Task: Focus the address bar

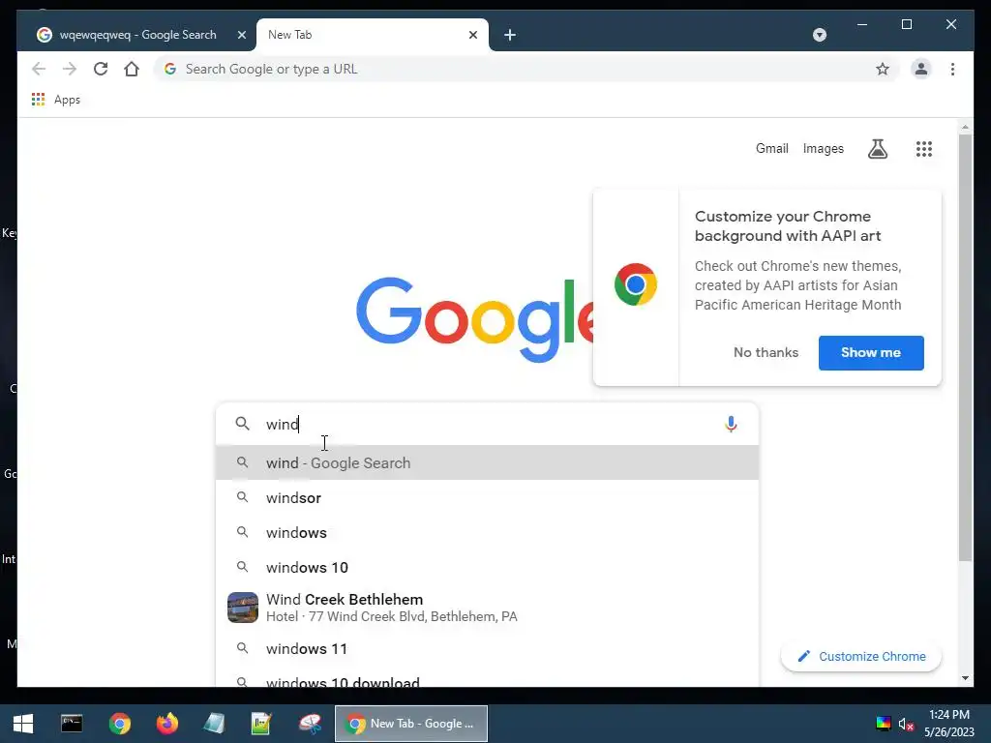Action: (525, 69)
